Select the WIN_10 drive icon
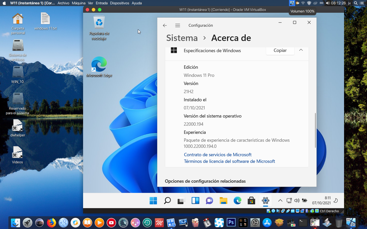The height and width of the screenshot is (229, 367). (18, 75)
